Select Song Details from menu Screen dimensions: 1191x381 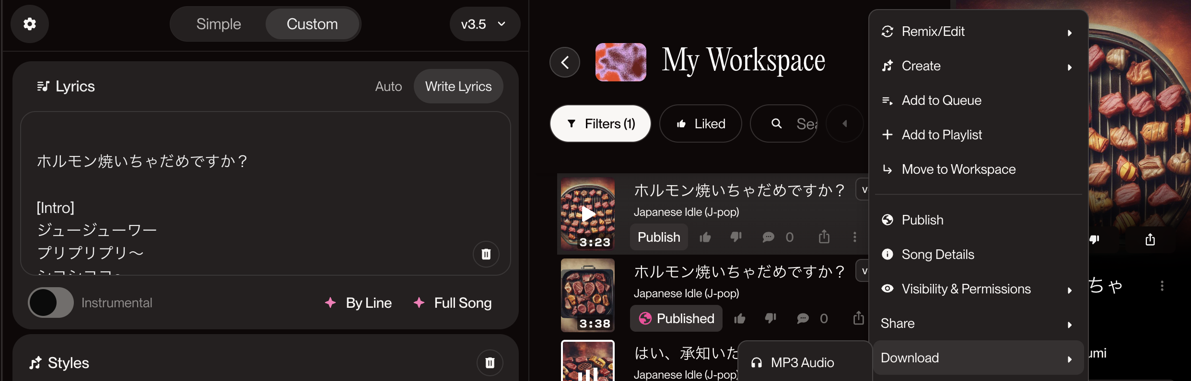coord(978,255)
